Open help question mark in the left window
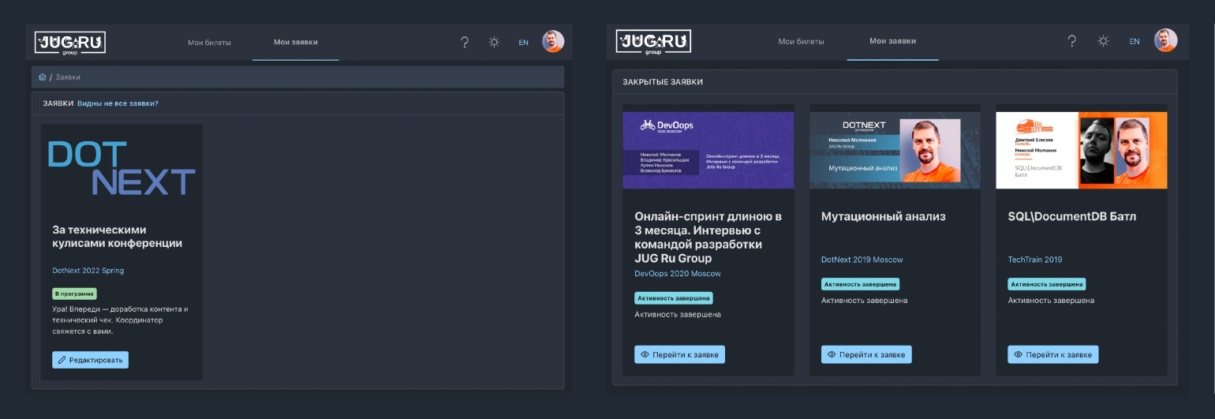Image resolution: width=1215 pixels, height=419 pixels. coord(465,42)
